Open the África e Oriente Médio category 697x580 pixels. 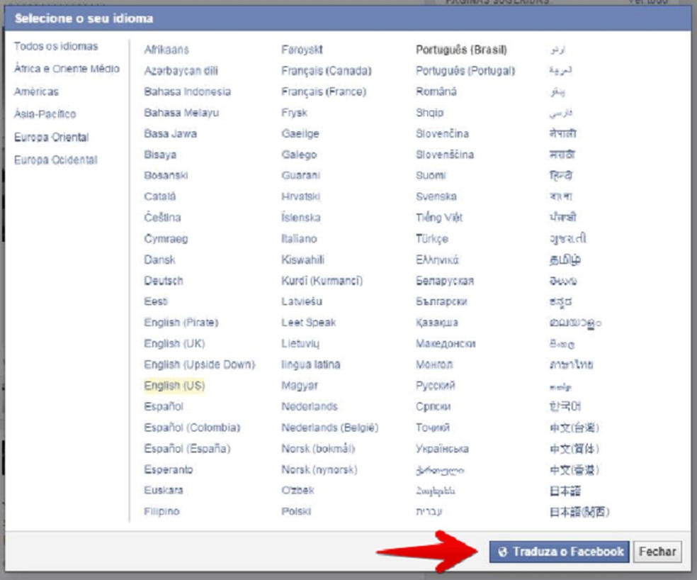click(x=67, y=69)
